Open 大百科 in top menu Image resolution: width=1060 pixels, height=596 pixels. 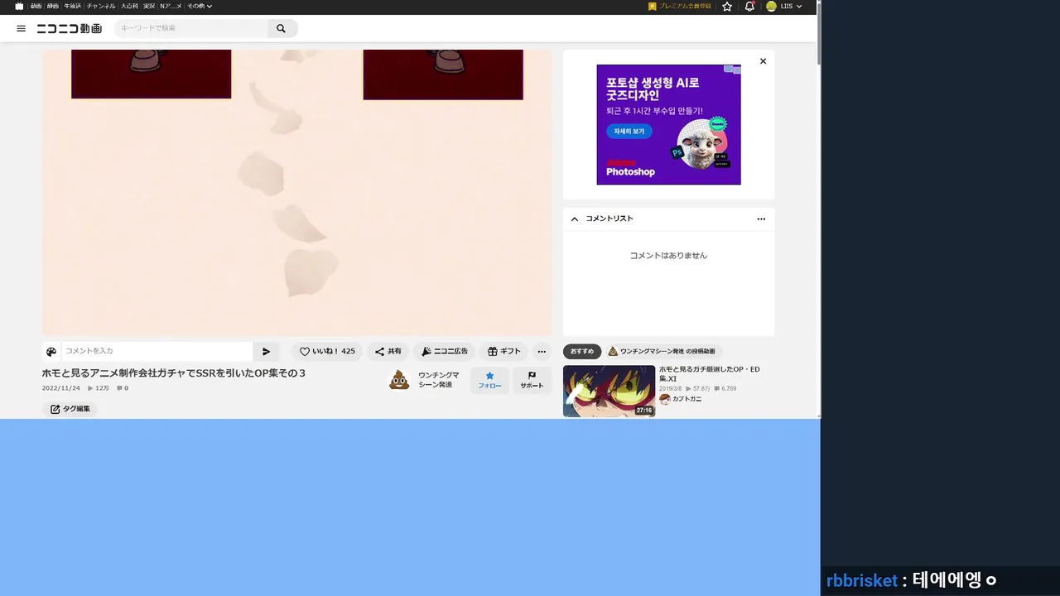click(129, 6)
